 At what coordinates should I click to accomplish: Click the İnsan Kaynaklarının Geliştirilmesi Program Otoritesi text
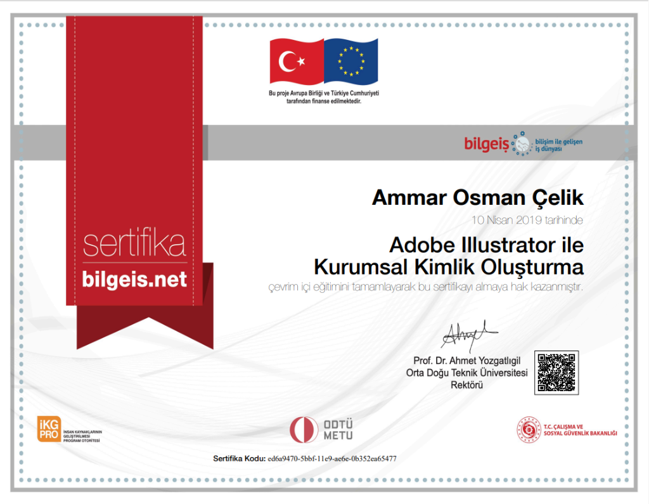(82, 436)
